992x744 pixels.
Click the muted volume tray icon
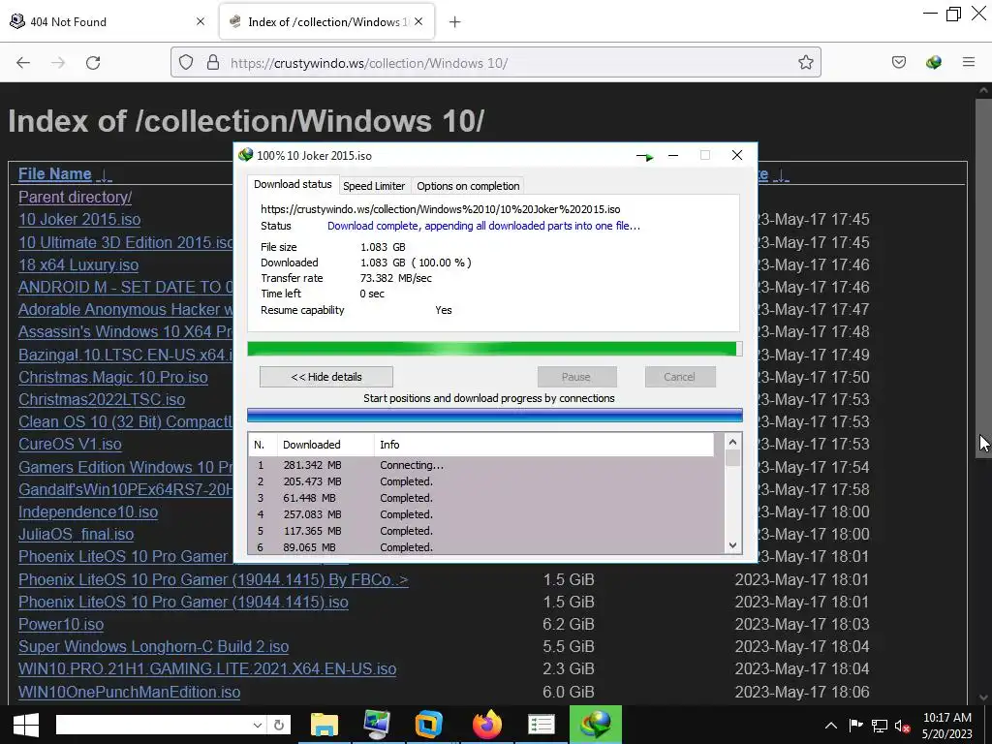pyautogui.click(x=902, y=726)
